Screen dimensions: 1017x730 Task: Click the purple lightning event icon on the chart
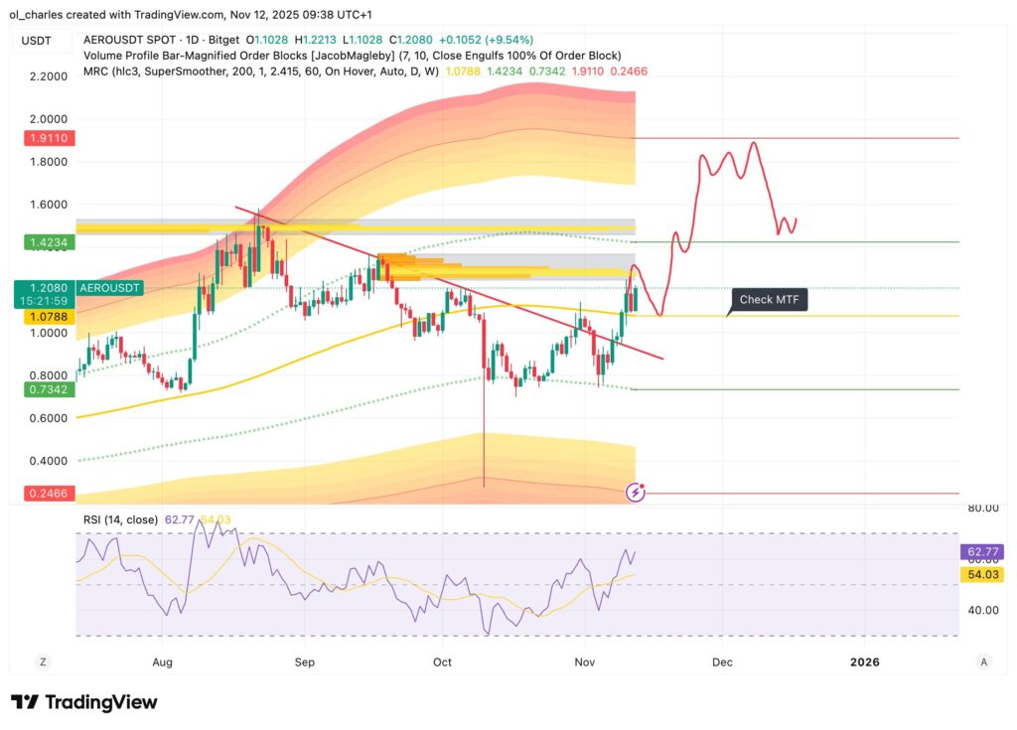tap(635, 490)
